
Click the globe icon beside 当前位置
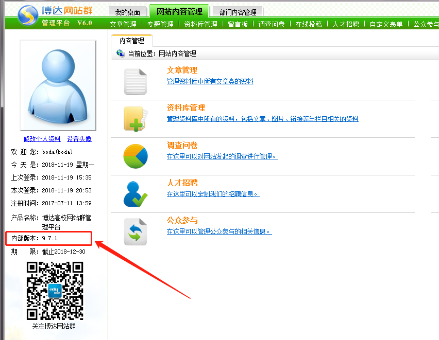[x=121, y=53]
